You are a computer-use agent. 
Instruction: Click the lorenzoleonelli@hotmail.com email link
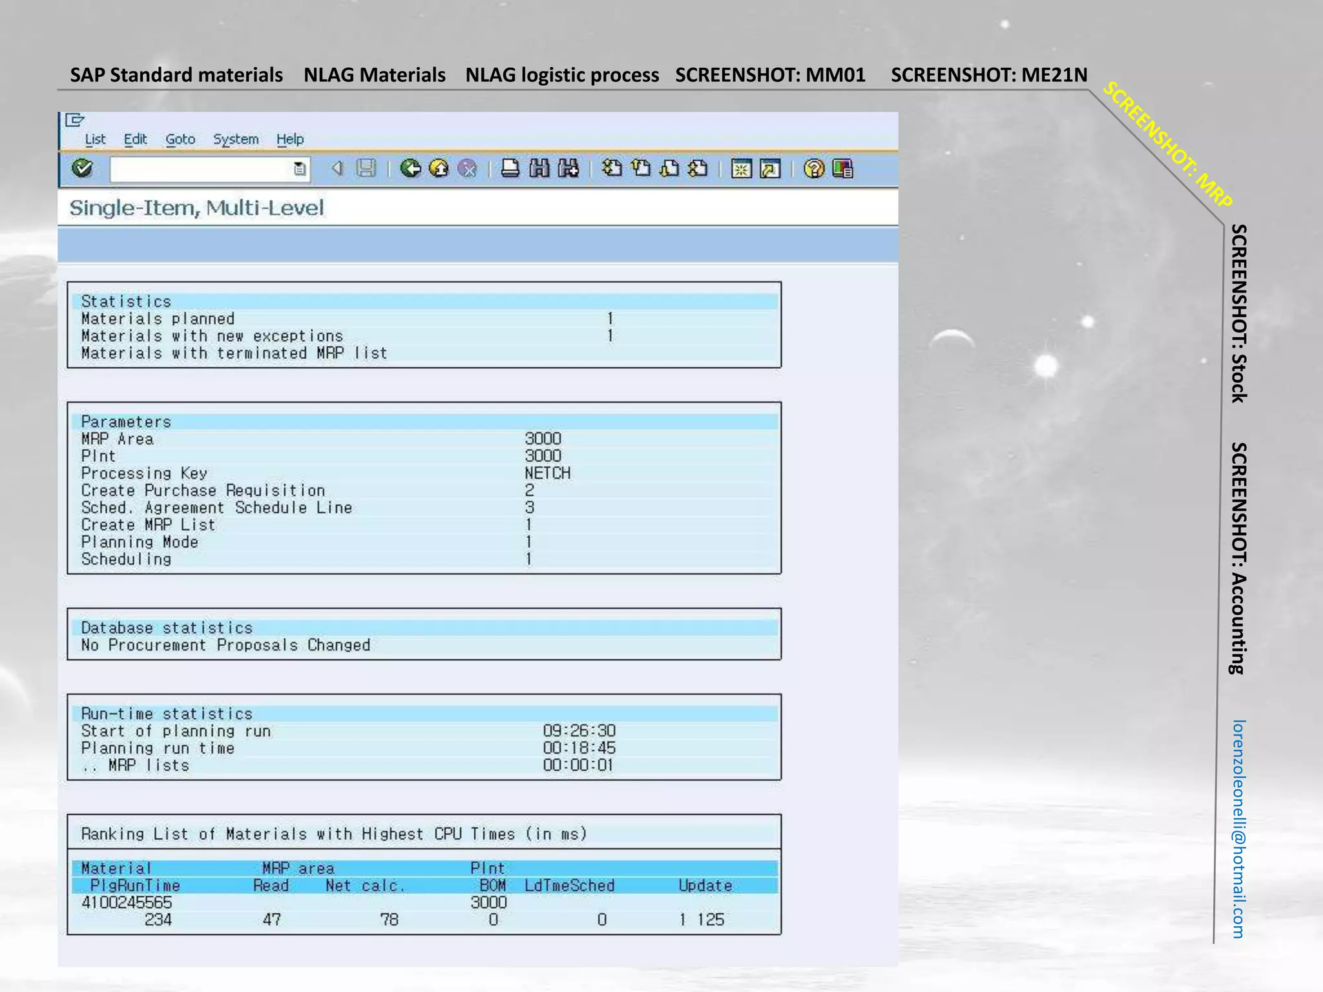(x=1238, y=829)
